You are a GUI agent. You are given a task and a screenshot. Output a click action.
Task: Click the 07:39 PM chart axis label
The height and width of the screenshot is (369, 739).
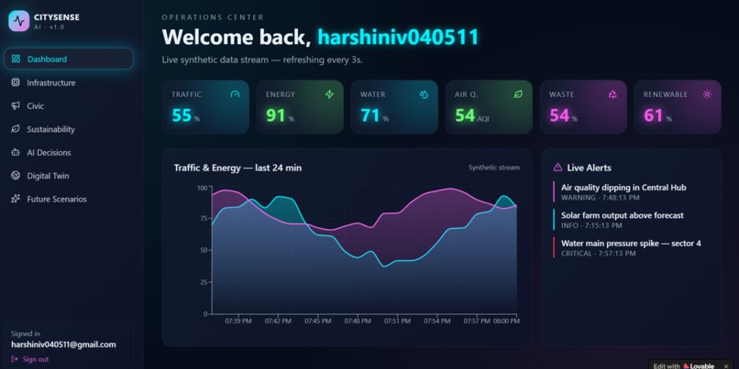point(238,321)
